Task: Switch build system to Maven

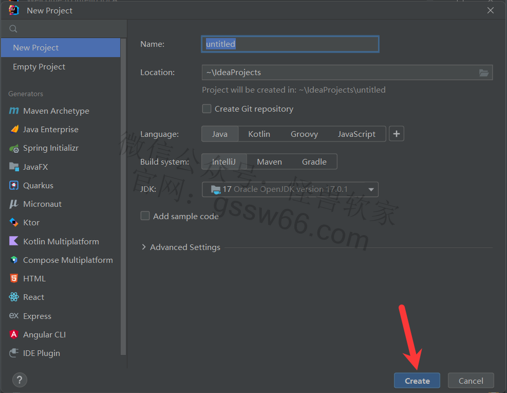Action: [269, 162]
